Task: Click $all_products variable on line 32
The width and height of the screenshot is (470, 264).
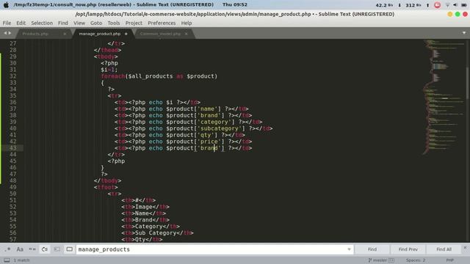Action: 151,76
